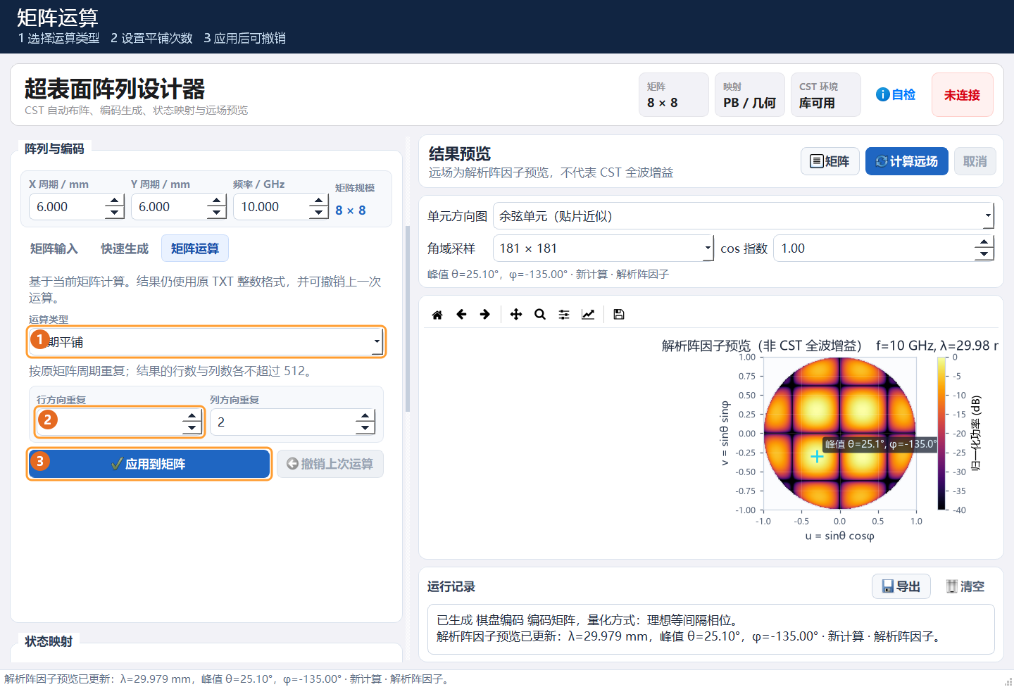Apply operation with 应用到矩阵 button
This screenshot has height=687, width=1014.
pyautogui.click(x=149, y=464)
